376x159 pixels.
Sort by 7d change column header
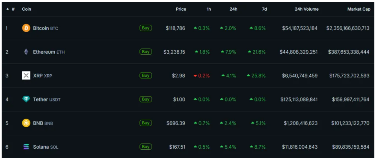264,9
